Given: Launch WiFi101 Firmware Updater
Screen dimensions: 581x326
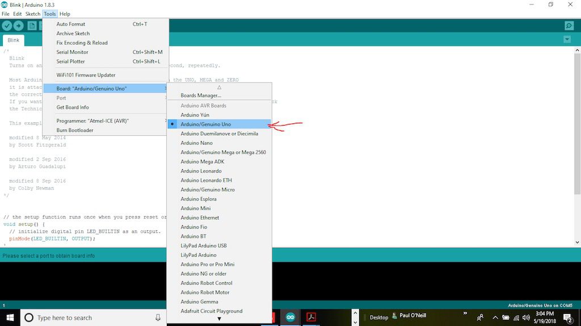Looking at the screenshot, I should click(106, 75).
